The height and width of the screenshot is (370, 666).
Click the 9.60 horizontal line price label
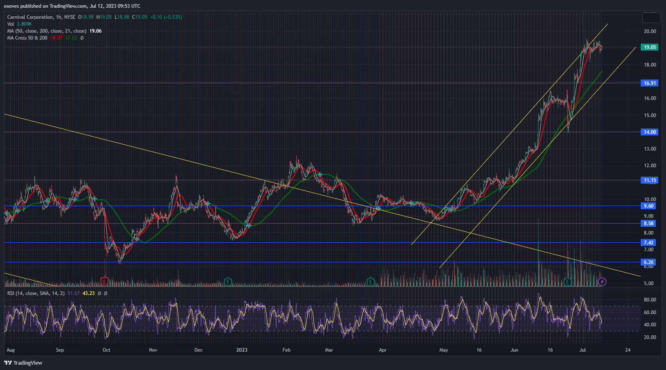coord(648,206)
